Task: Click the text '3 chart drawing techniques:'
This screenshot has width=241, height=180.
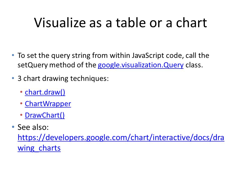Action: pyautogui.click(x=63, y=78)
